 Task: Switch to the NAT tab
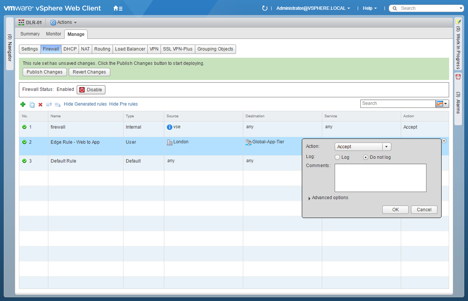tap(85, 49)
